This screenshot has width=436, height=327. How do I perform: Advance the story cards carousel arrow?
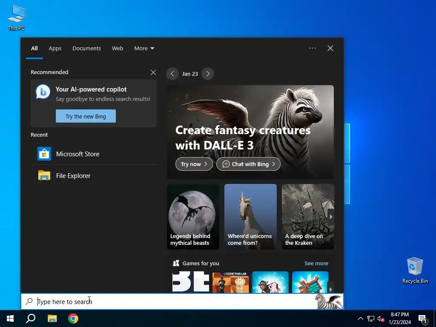pos(330,217)
